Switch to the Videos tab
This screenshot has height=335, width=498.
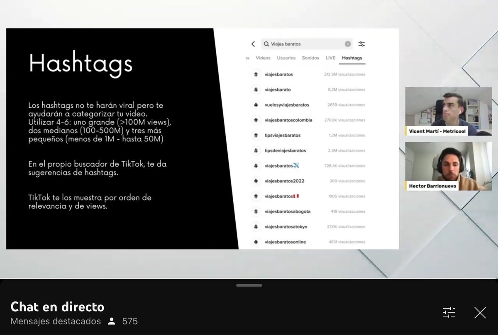pyautogui.click(x=263, y=58)
